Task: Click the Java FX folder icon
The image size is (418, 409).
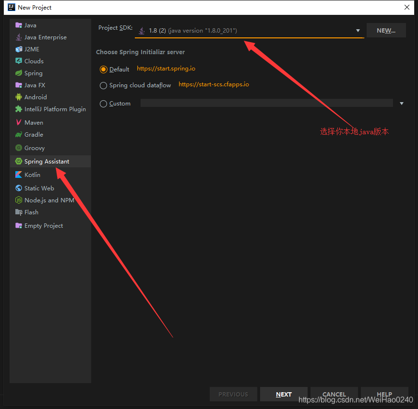Action: click(x=19, y=85)
